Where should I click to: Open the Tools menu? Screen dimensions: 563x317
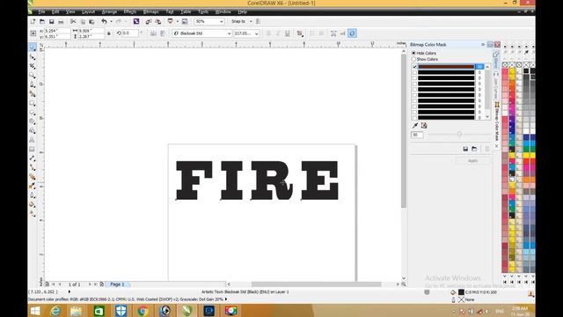pyautogui.click(x=203, y=11)
